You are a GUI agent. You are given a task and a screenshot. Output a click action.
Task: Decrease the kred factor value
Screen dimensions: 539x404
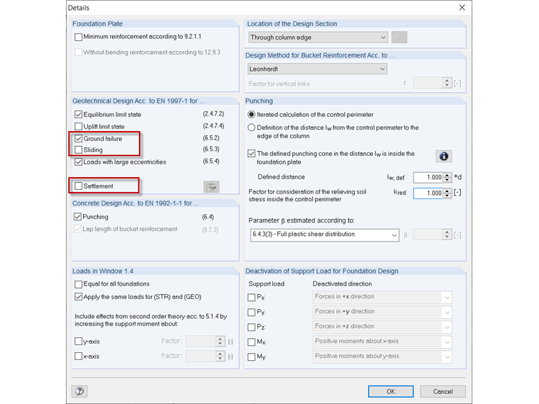point(448,196)
